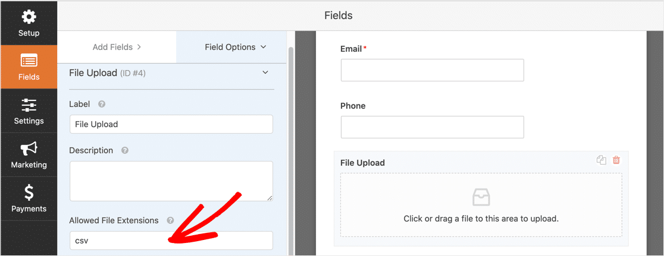Show help for the Label option
This screenshot has height=256, width=664.
(102, 104)
